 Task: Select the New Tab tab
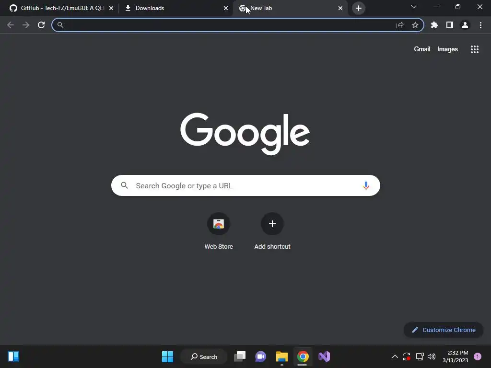tap(290, 8)
